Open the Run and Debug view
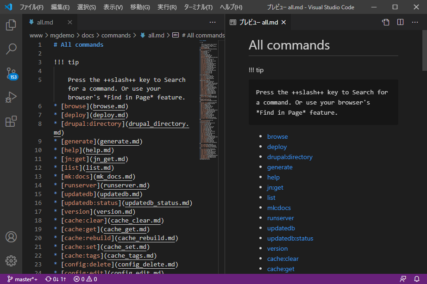Screen dimensions: 427x284 pos(11,97)
